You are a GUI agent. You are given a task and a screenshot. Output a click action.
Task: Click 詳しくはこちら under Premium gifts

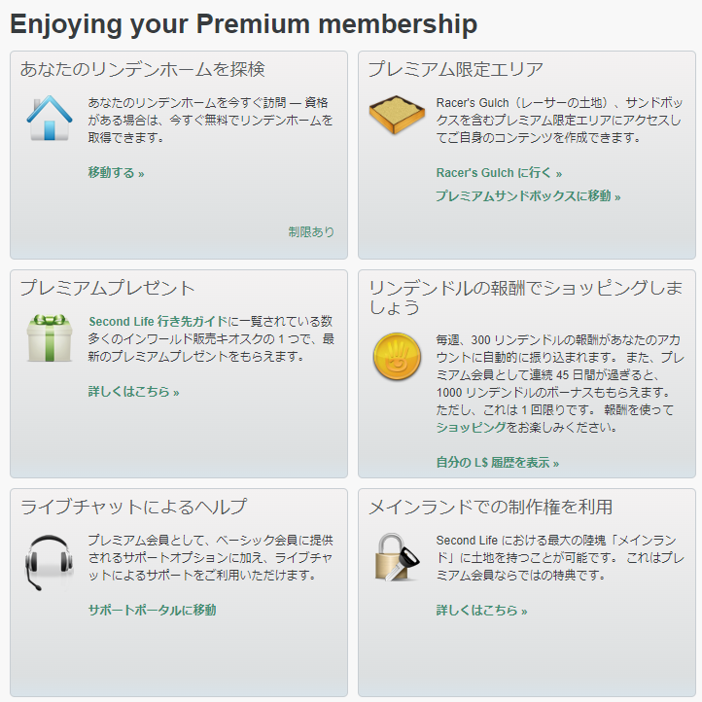[133, 392]
